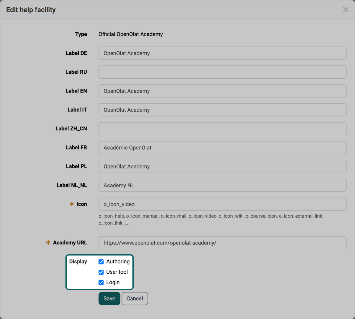Select the Label IT text field

click(x=223, y=110)
